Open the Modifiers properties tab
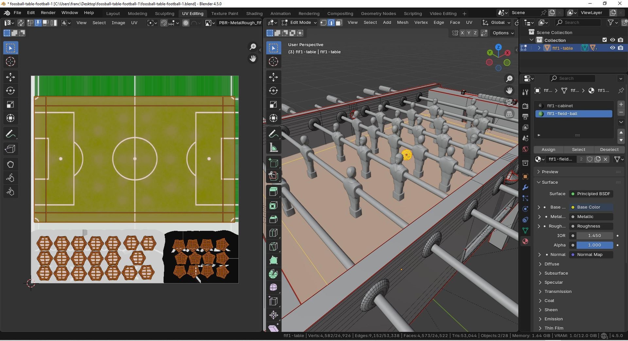This screenshot has width=628, height=341. click(x=525, y=187)
